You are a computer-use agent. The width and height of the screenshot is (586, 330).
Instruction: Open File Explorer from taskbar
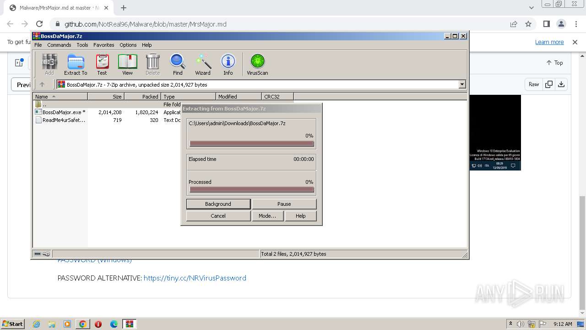52,324
